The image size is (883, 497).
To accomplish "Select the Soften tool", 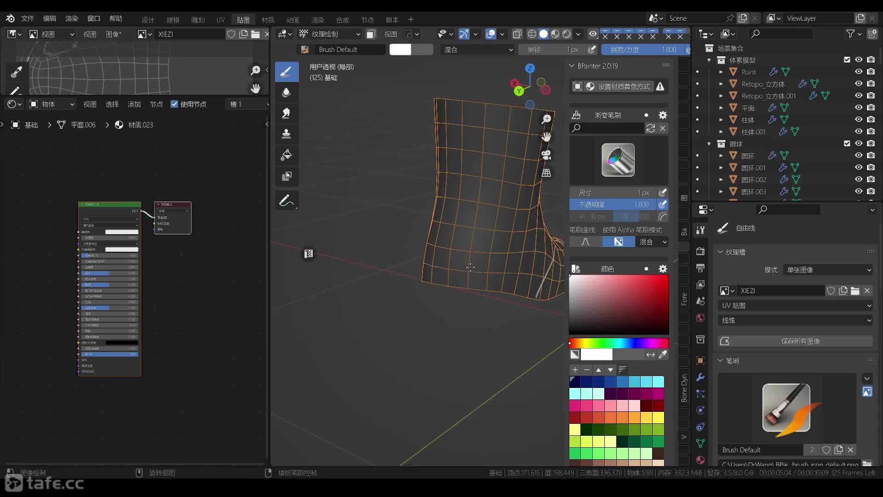I will tap(287, 92).
